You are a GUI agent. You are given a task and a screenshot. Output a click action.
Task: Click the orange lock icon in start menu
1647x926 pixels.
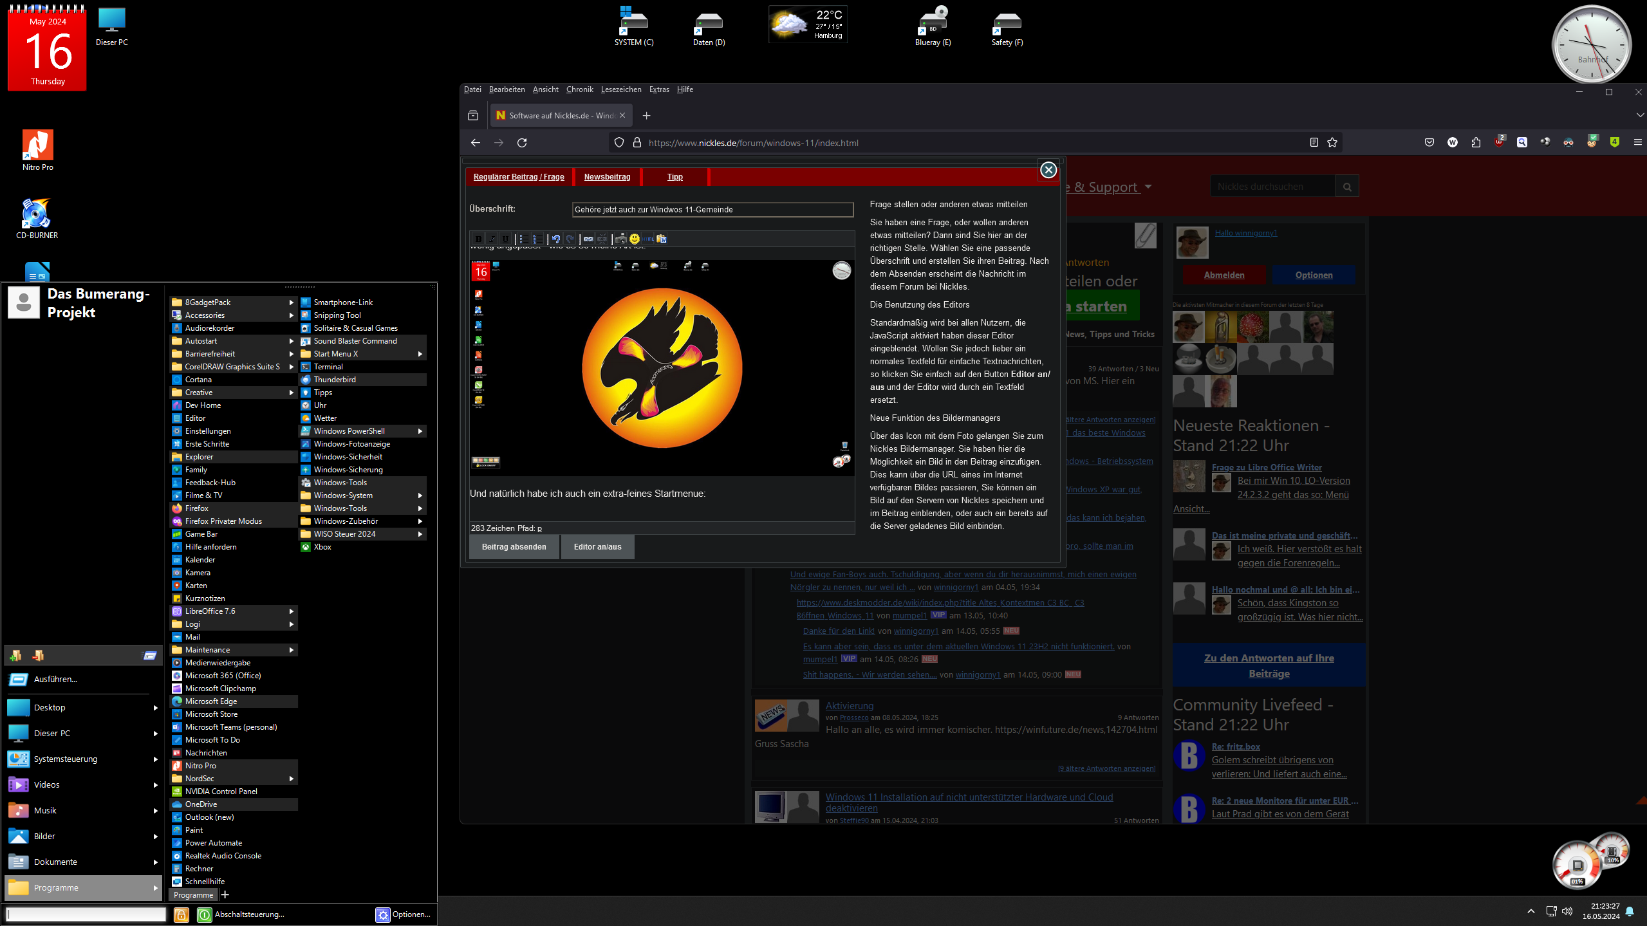(x=181, y=914)
